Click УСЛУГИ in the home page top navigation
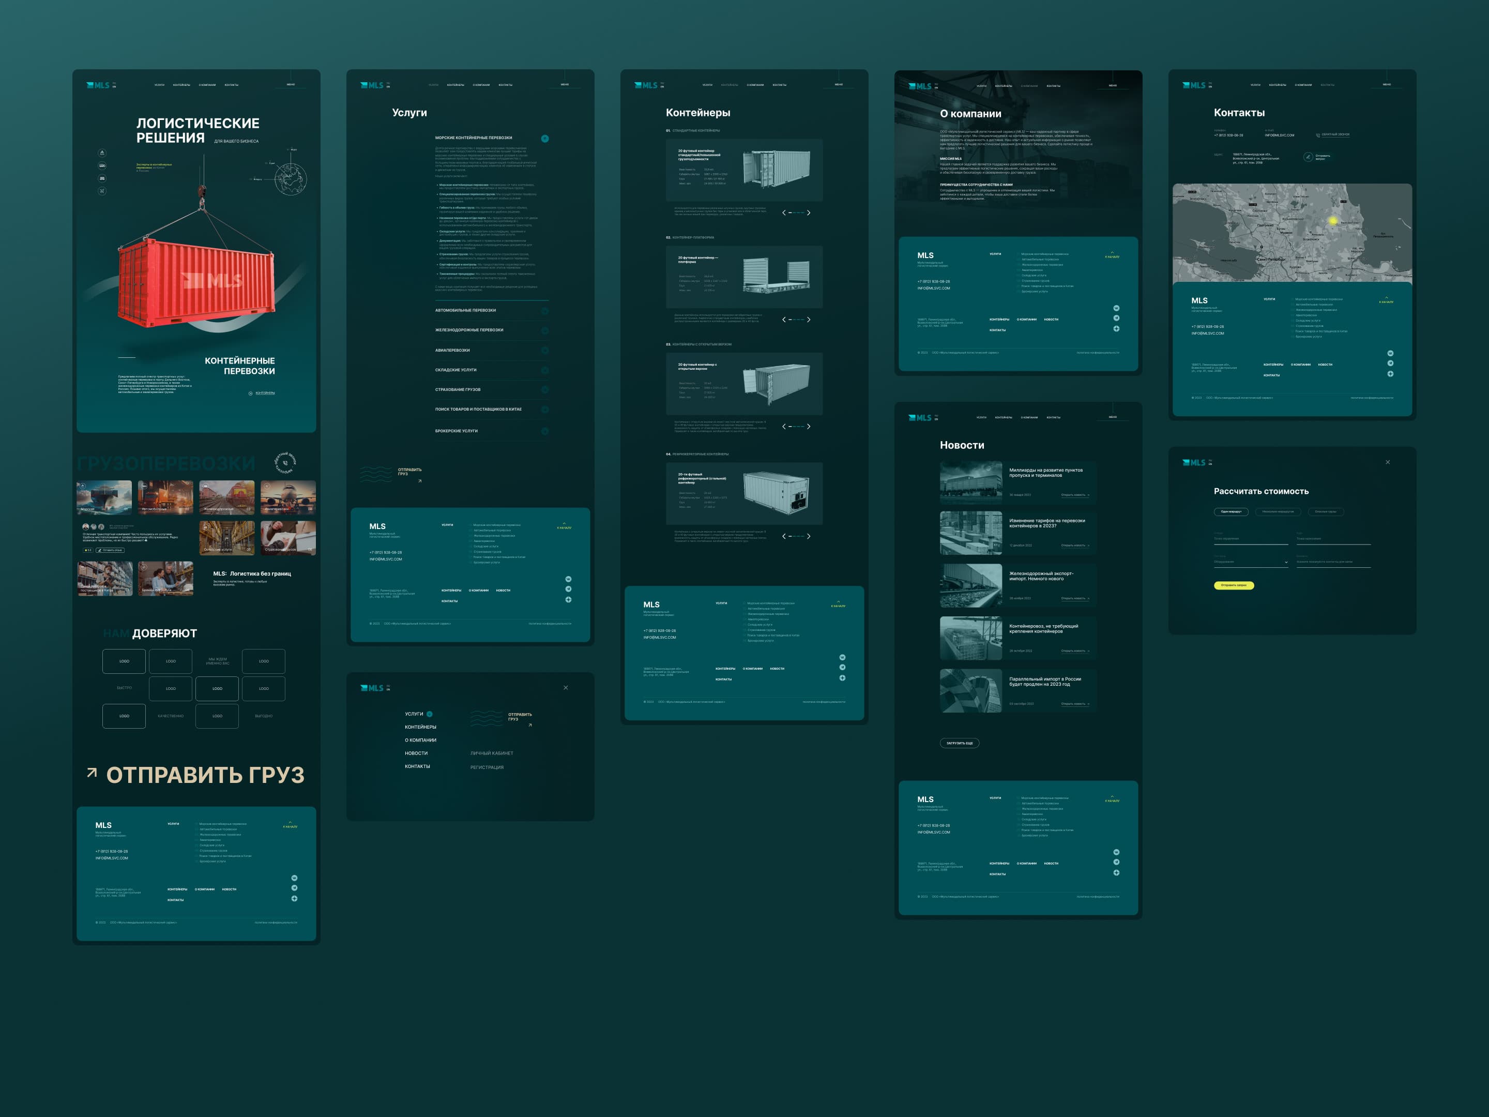Image resolution: width=1489 pixels, height=1117 pixels. click(x=159, y=85)
